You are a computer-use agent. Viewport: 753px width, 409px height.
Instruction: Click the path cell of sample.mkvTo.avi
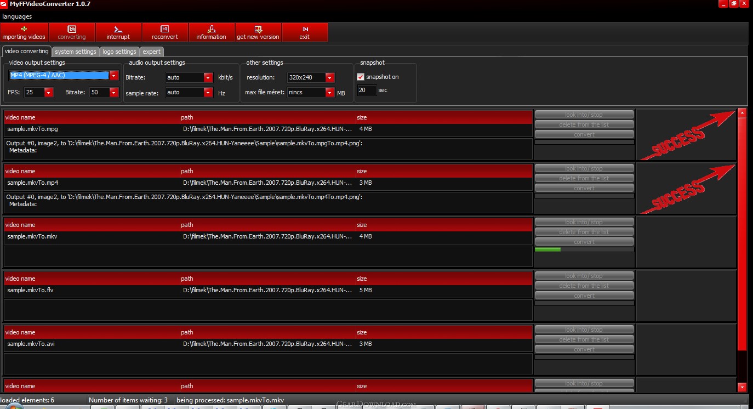[x=267, y=344]
